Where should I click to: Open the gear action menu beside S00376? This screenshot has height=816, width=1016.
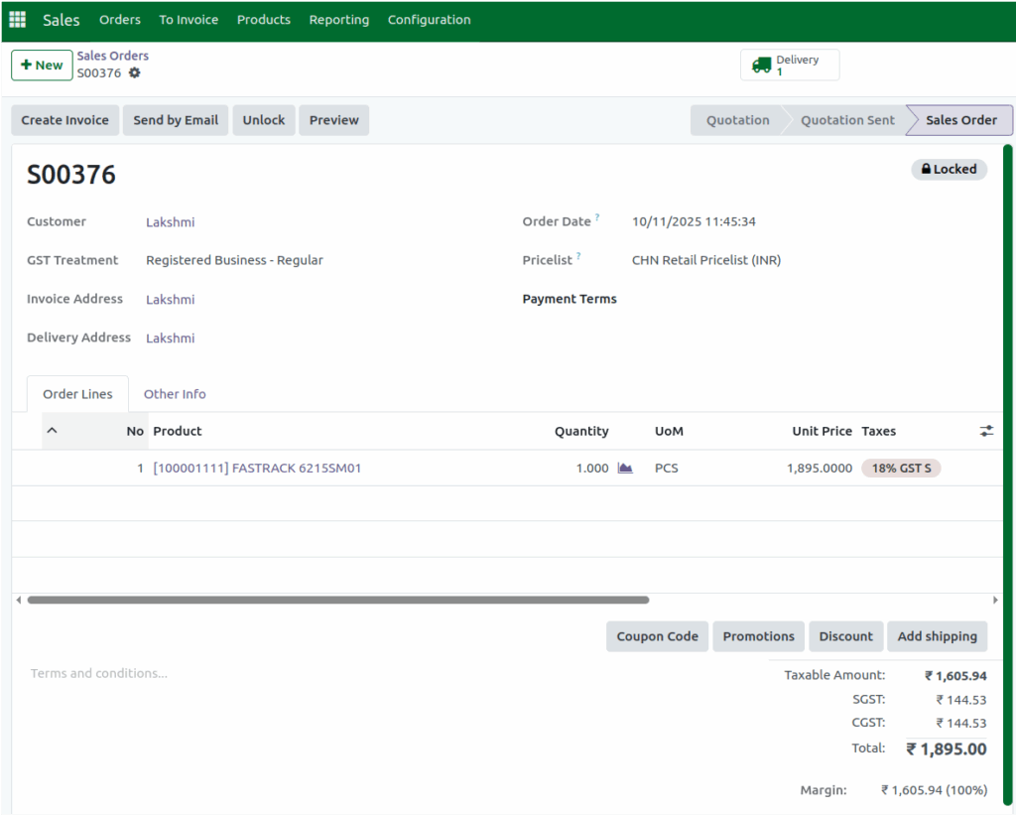135,72
